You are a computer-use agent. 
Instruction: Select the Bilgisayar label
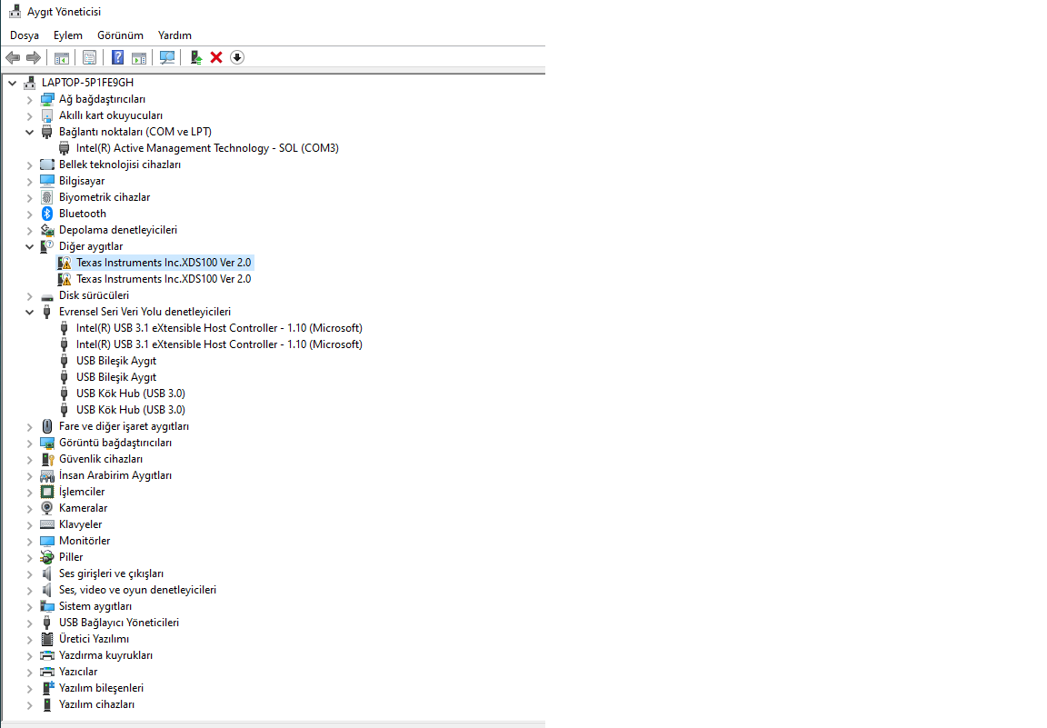(82, 181)
